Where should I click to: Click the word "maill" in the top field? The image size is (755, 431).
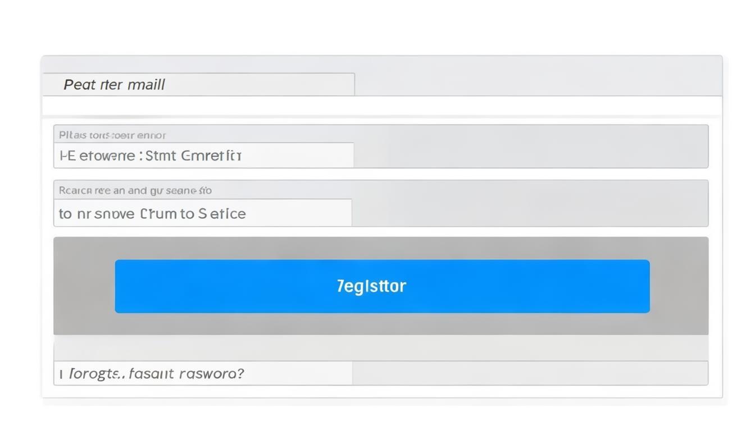coord(147,85)
